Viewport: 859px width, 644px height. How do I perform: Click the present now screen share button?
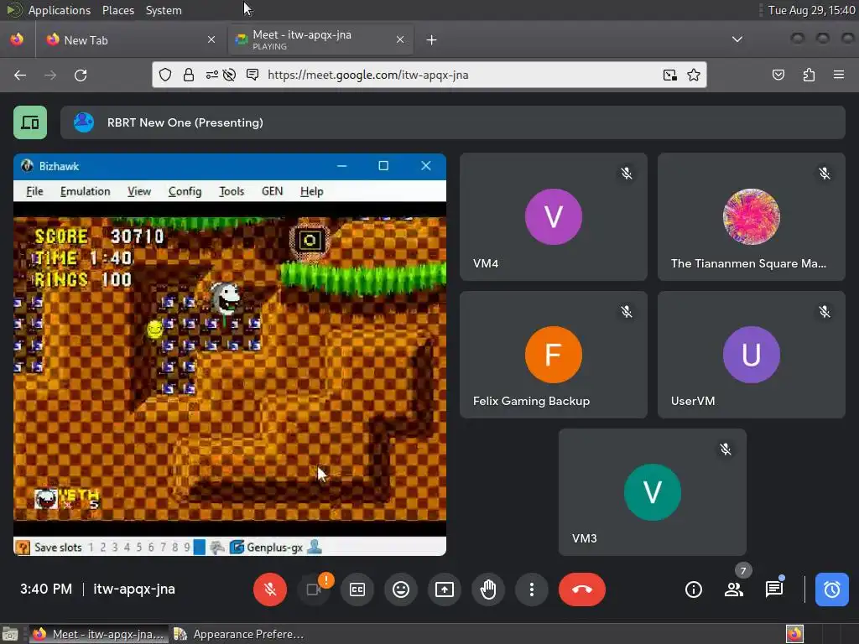point(445,589)
